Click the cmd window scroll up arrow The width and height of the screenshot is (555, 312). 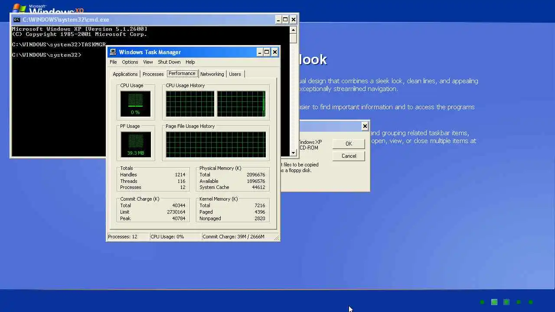click(x=293, y=30)
